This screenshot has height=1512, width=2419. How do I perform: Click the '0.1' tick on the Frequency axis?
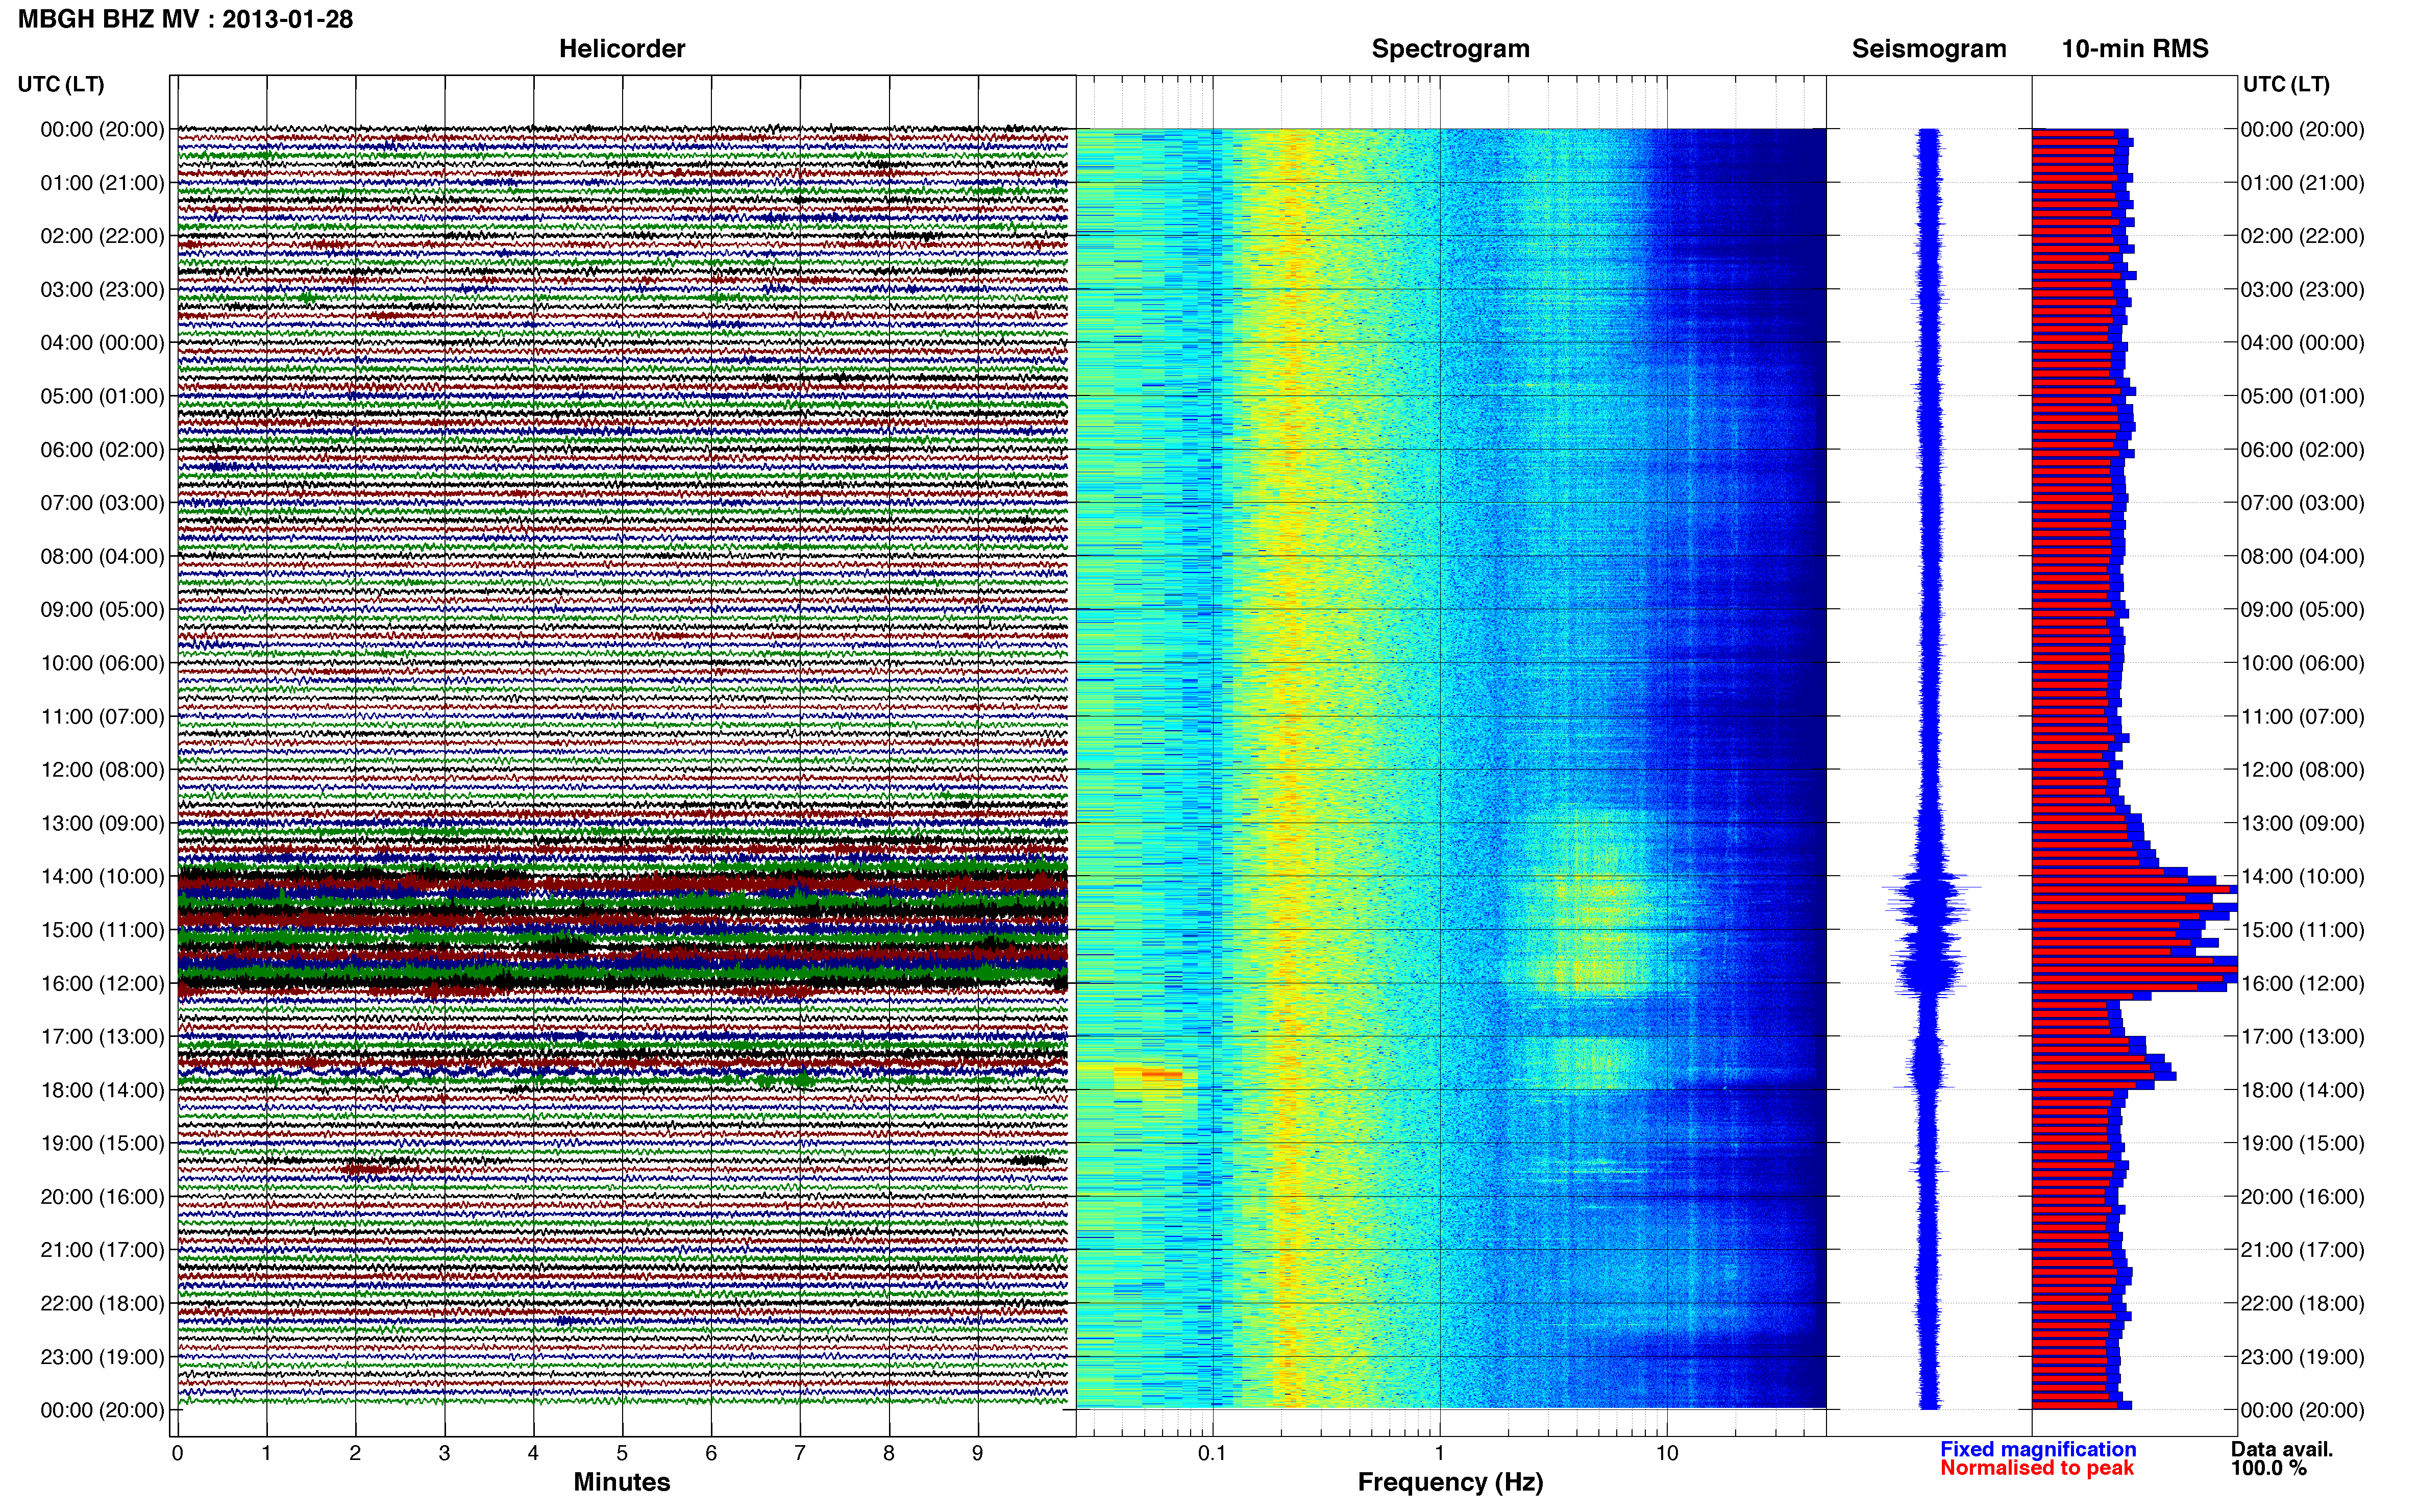click(1212, 1453)
